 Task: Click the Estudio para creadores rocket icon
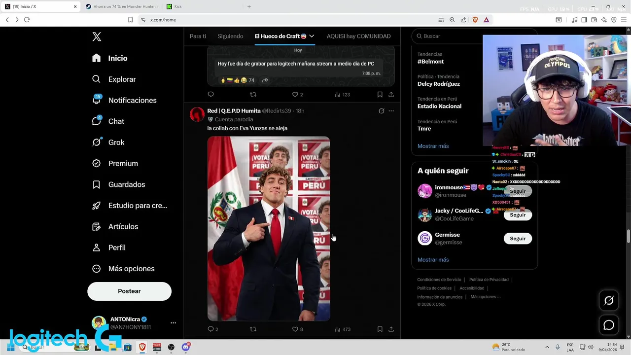click(97, 206)
